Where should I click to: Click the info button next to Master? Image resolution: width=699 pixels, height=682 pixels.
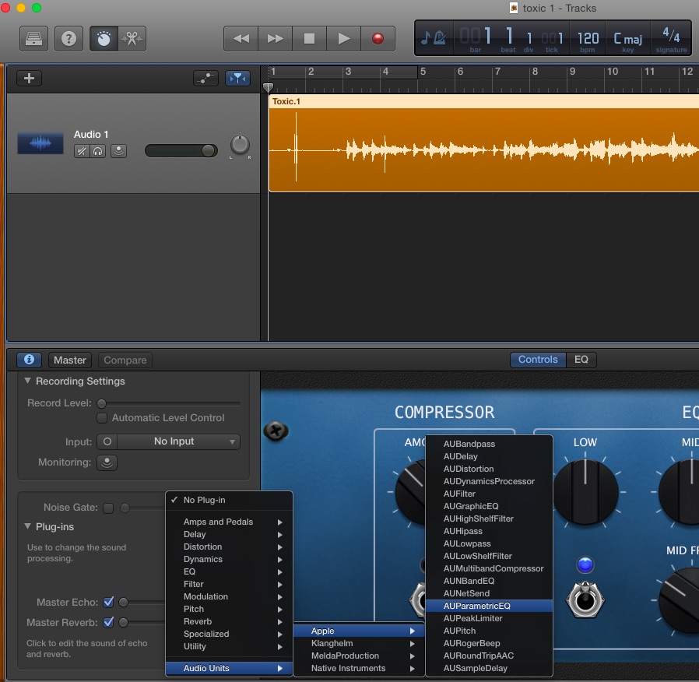click(x=30, y=359)
